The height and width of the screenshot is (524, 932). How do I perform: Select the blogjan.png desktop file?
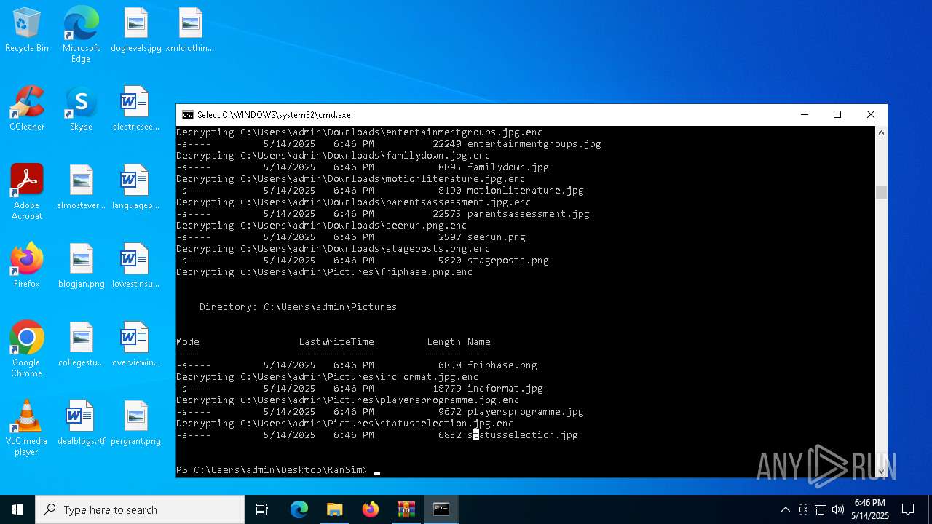click(x=81, y=266)
